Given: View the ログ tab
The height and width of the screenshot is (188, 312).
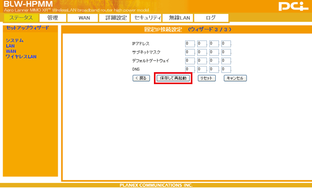Looking at the screenshot, I should click(211, 18).
